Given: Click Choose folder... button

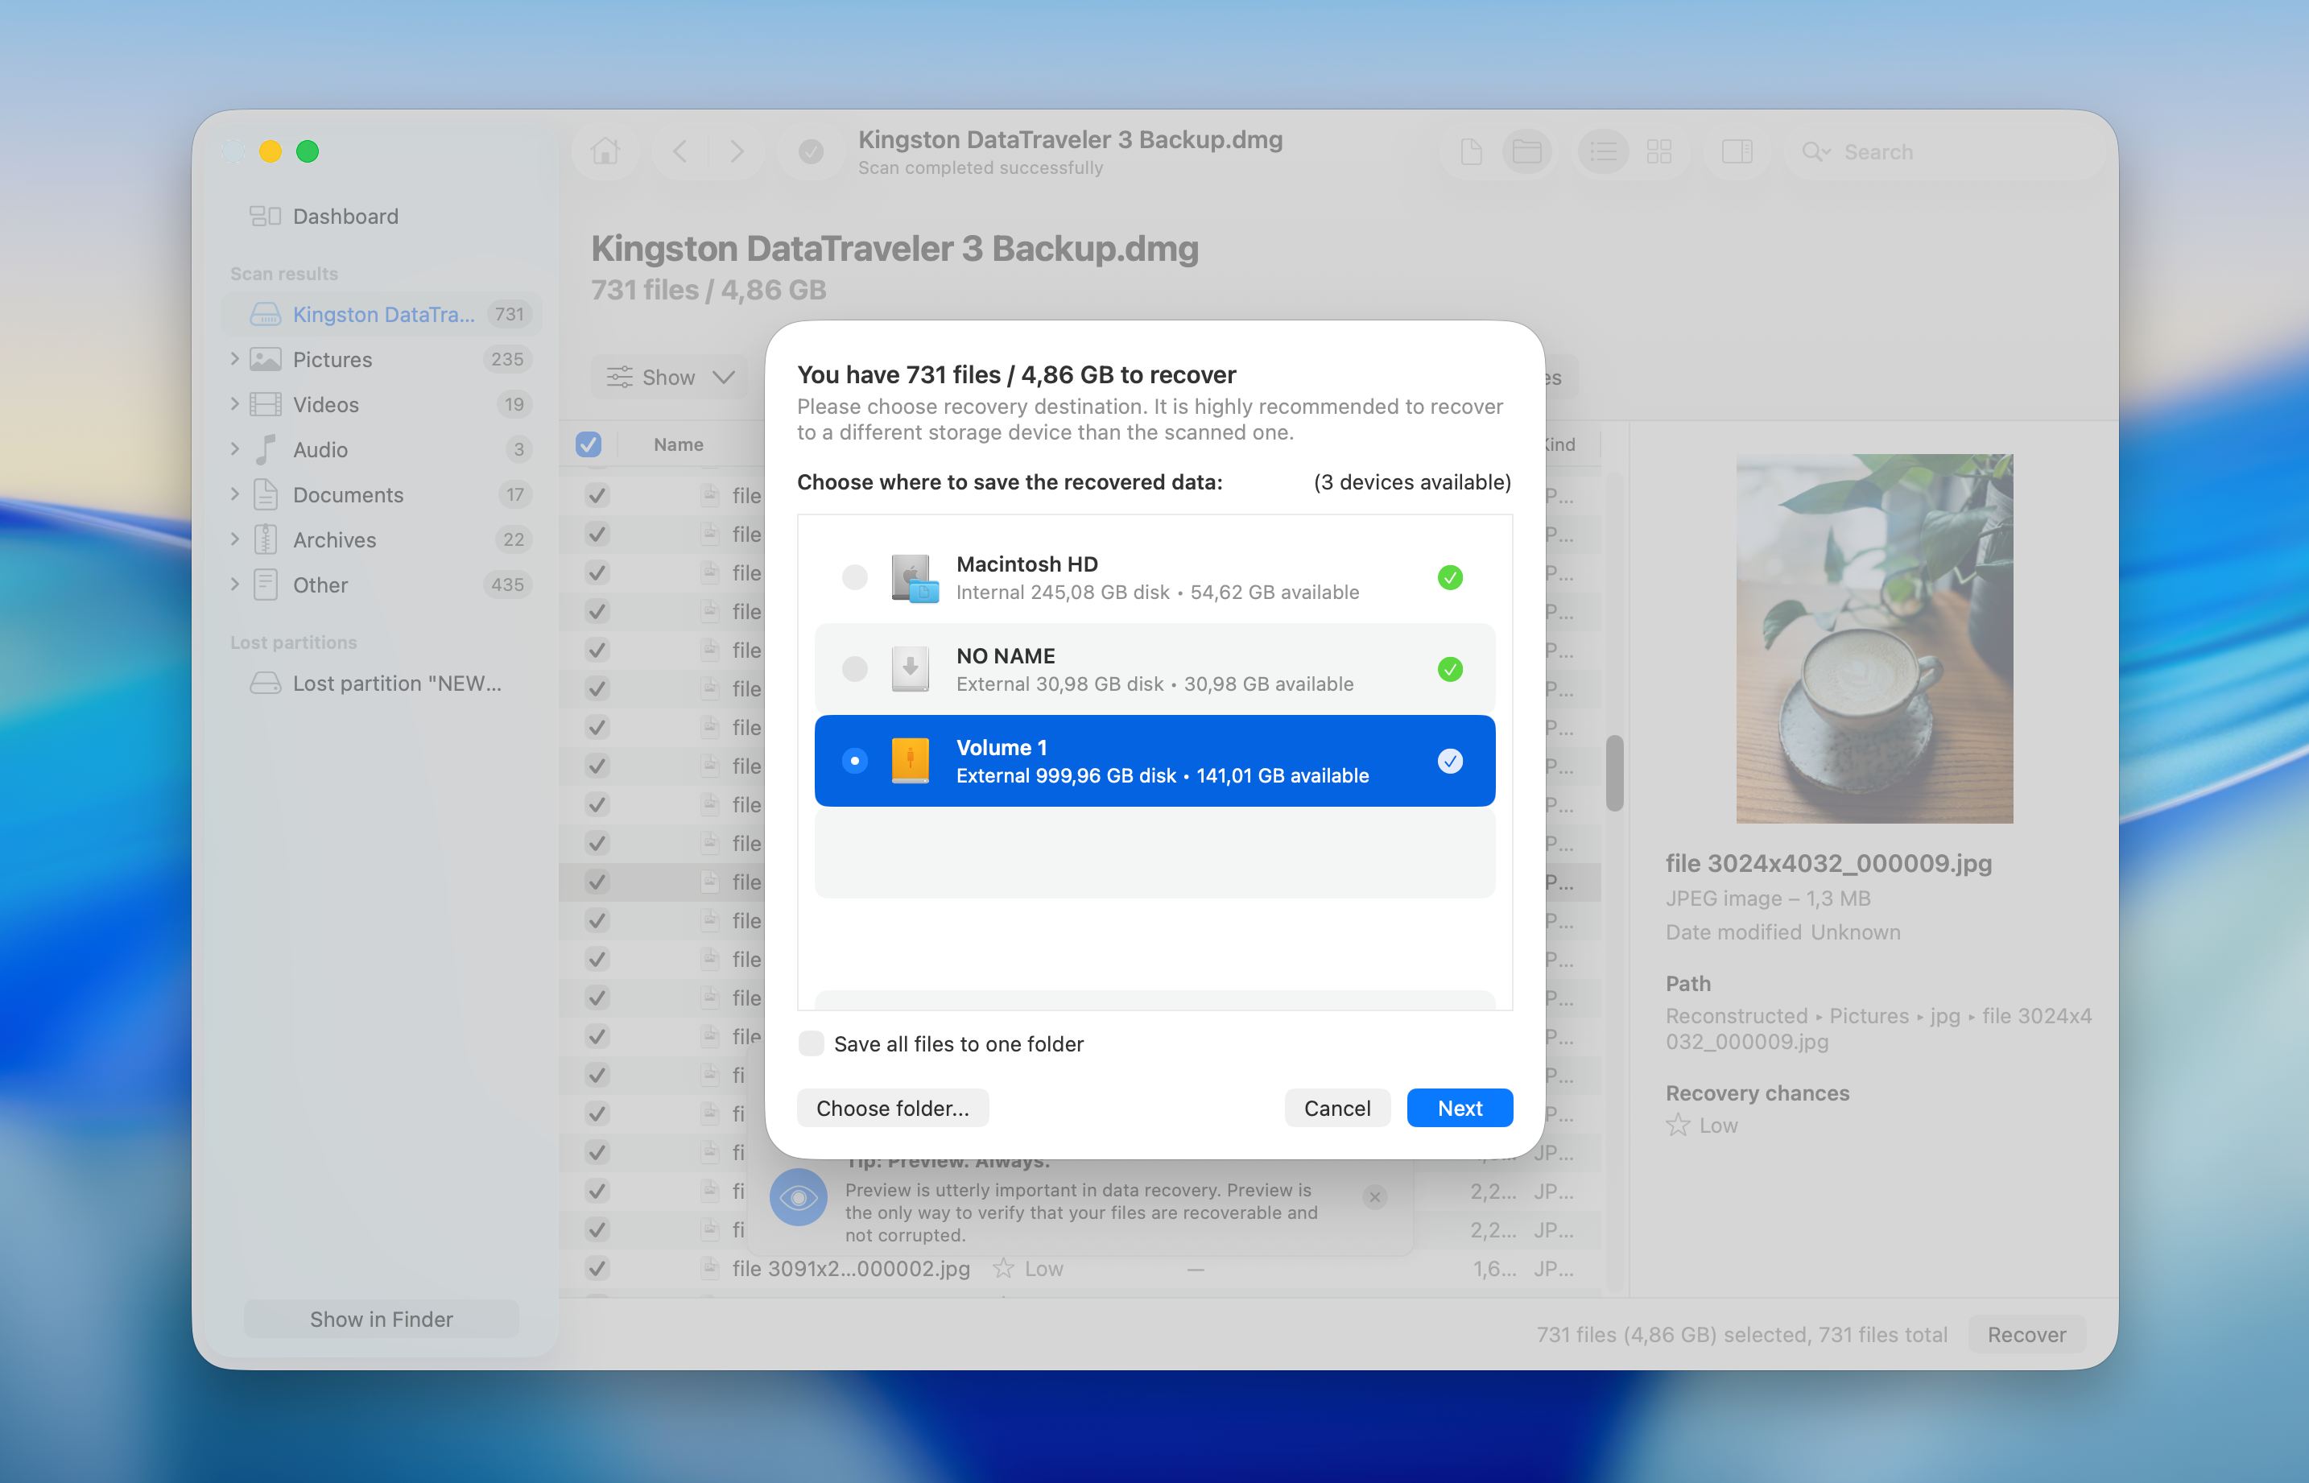Looking at the screenshot, I should 893,1109.
